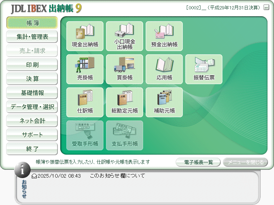Click the round info 'i' icon
The width and height of the screenshot is (274, 205).
(x=22, y=170)
